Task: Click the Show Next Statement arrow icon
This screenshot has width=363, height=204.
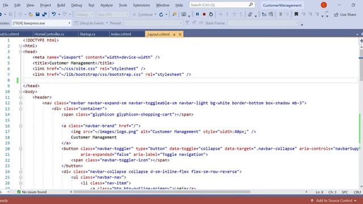Action: (x=221, y=14)
